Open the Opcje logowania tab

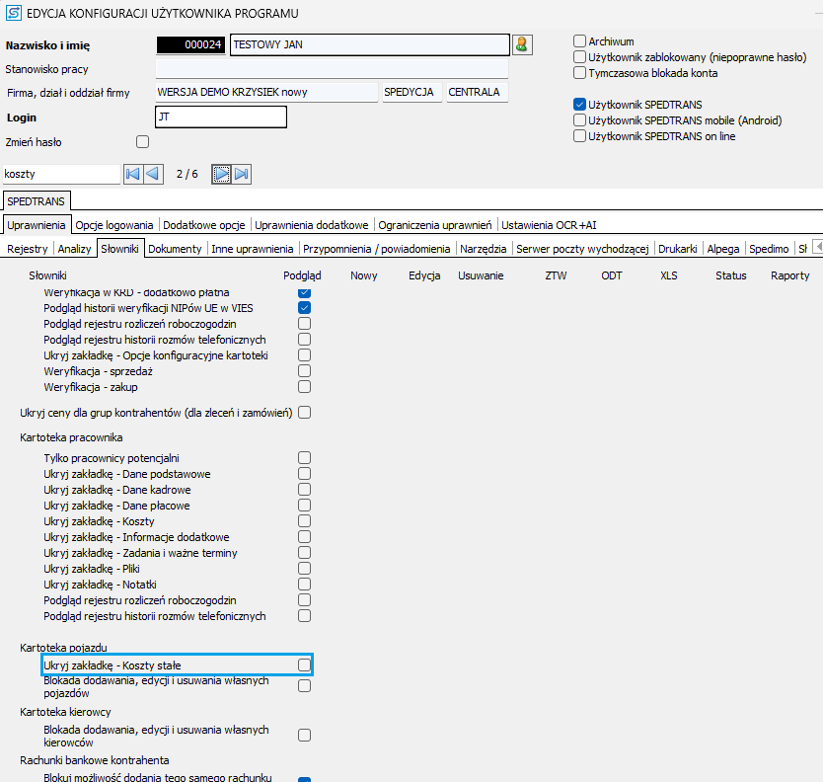115,225
